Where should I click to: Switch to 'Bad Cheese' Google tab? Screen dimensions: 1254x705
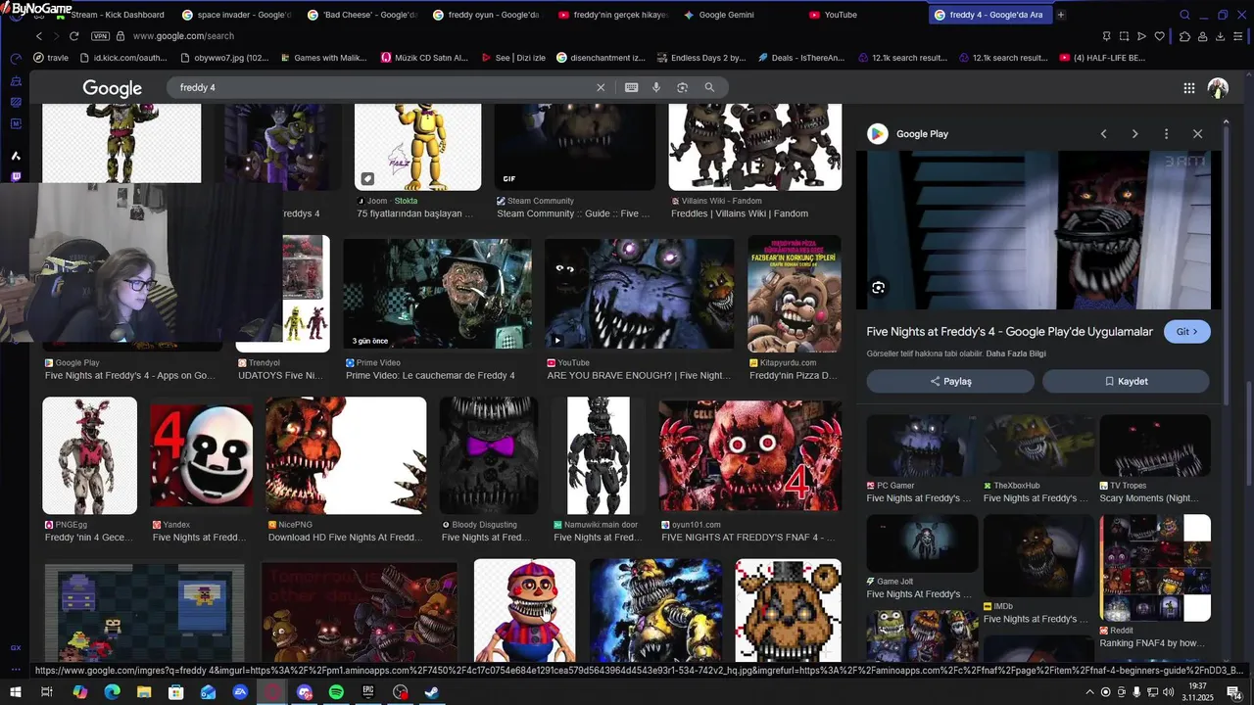click(362, 15)
